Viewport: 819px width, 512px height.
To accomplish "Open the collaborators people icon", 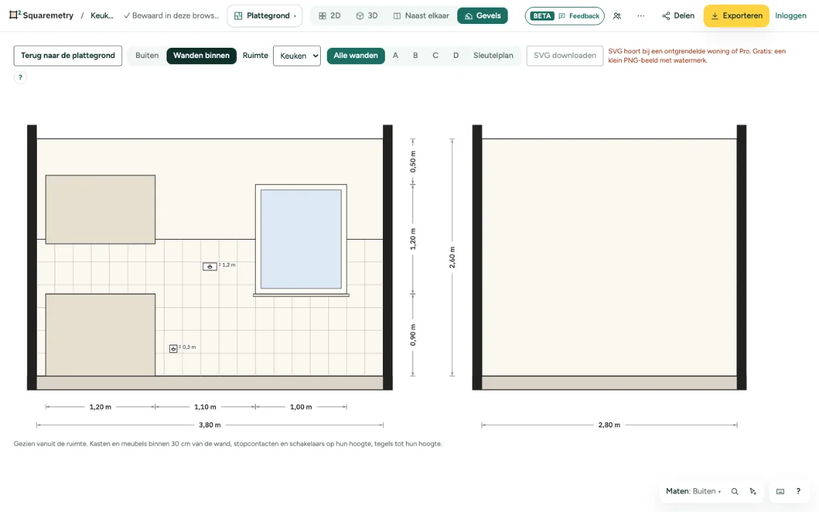I will [617, 16].
